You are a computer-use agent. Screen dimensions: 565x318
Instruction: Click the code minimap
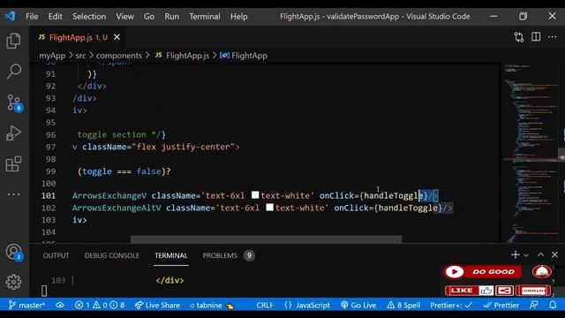(x=530, y=153)
